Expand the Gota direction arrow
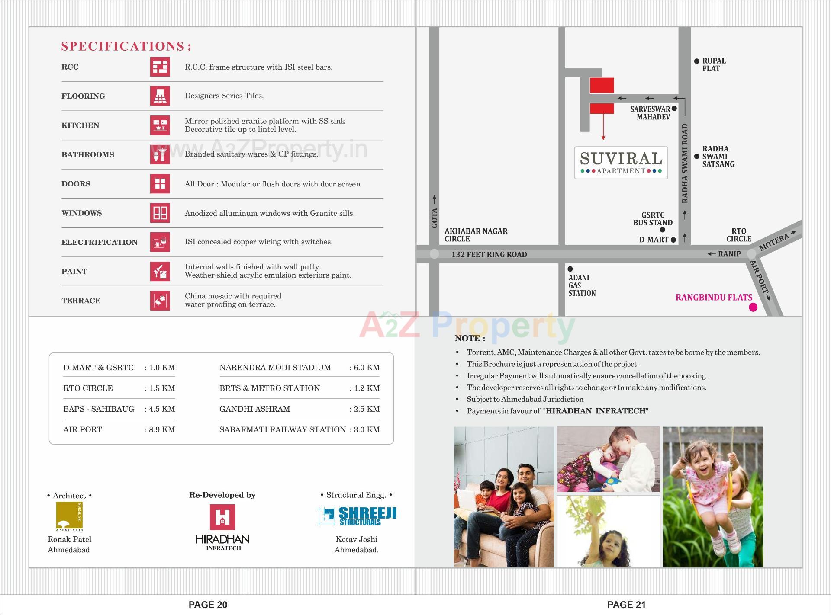Viewport: 831px width, 615px height. click(435, 200)
